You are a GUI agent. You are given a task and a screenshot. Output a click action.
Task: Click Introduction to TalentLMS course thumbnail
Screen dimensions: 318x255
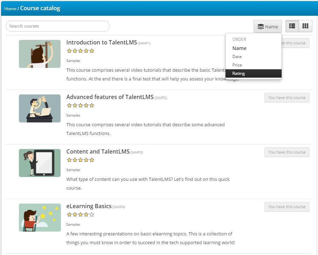click(40, 54)
